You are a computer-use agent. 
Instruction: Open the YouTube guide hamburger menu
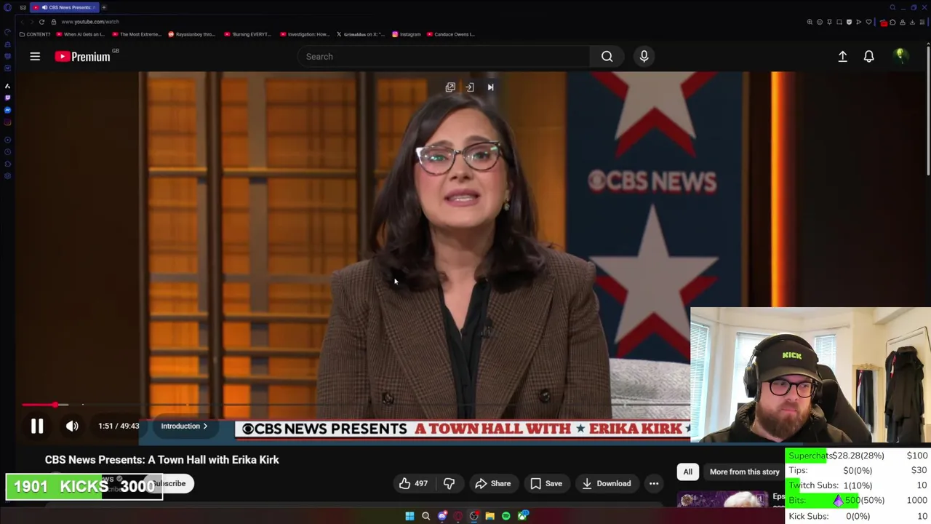(35, 56)
